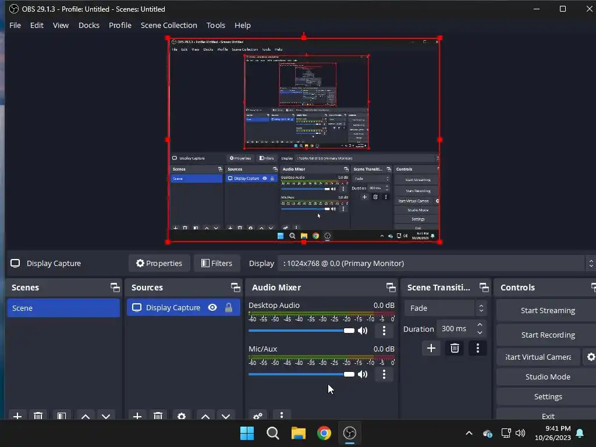The image size is (596, 447).
Task: Pop out the Sources dock
Action: [x=235, y=288]
